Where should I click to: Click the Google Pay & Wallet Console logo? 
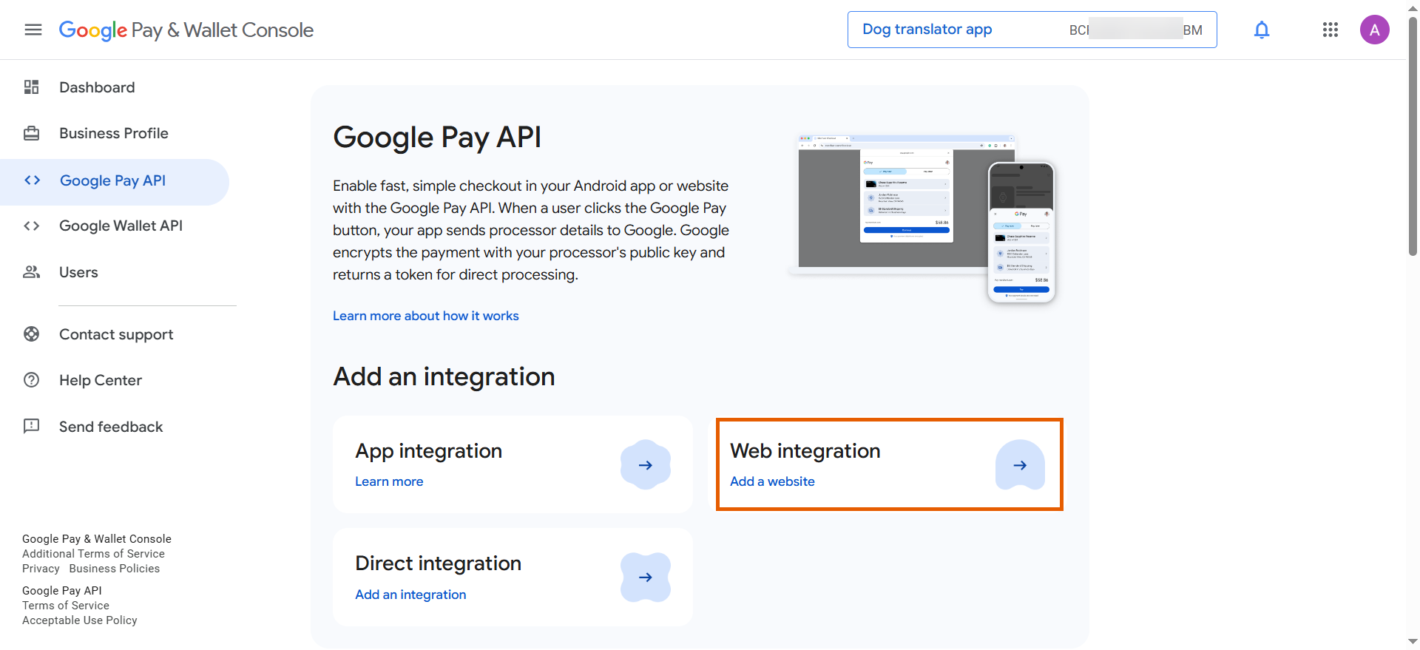click(186, 30)
